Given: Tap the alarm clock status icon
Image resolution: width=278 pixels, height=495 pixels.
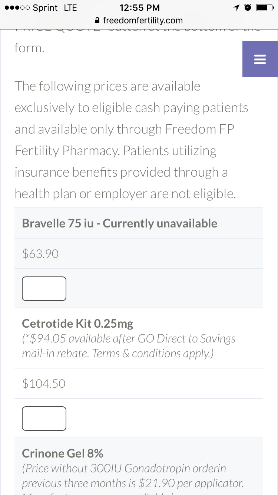Looking at the screenshot, I should [248, 8].
